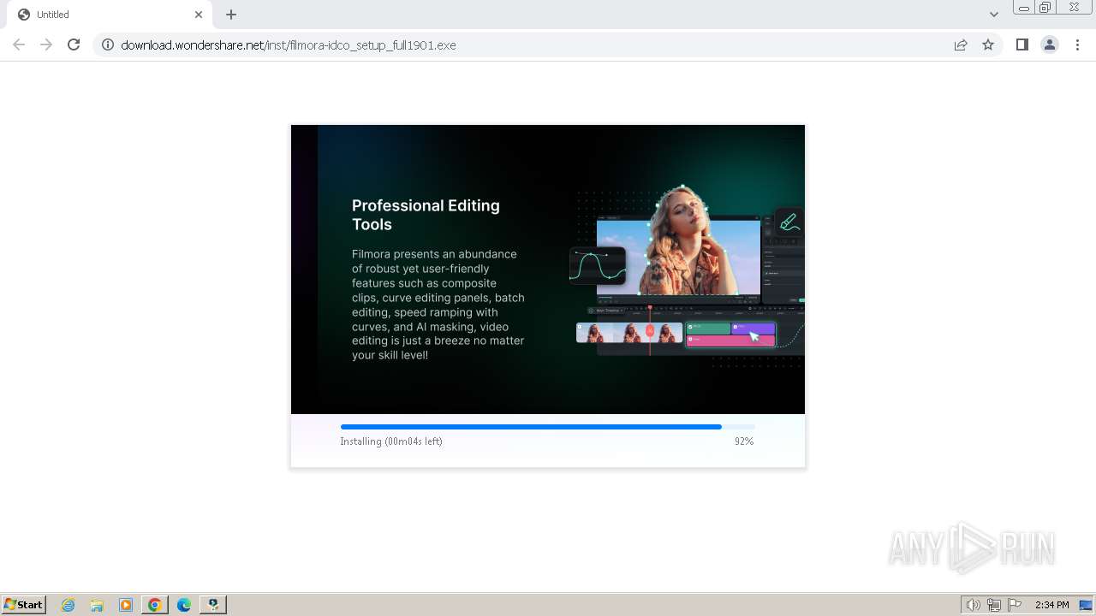Toggle the browser side panel
Viewport: 1096px width, 616px height.
(1022, 44)
